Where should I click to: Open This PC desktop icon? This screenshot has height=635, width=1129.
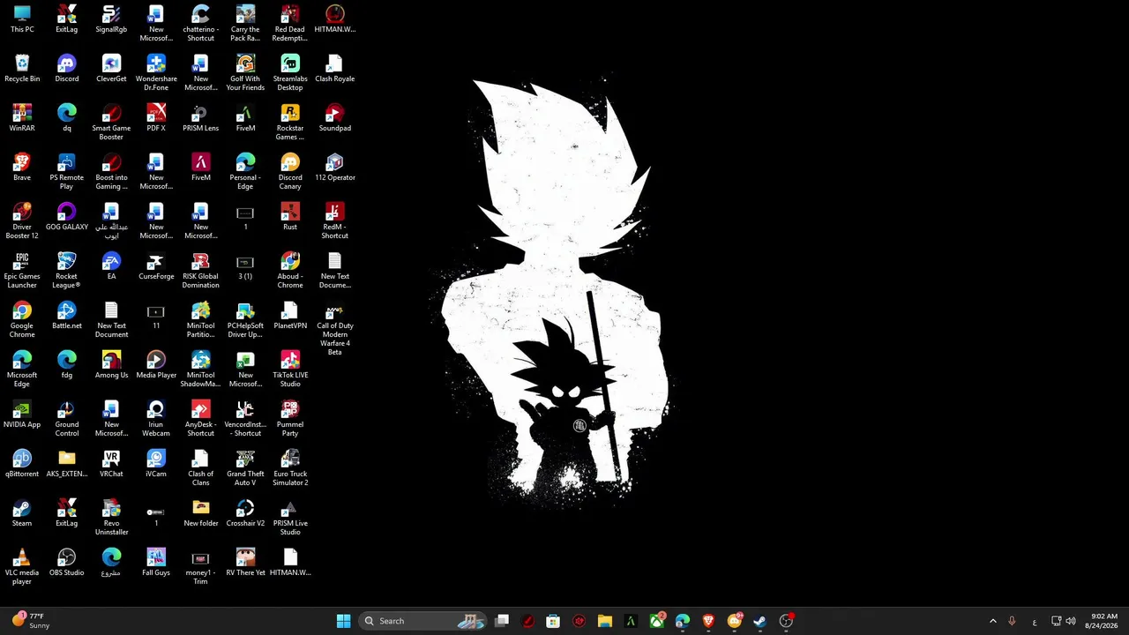[x=22, y=19]
